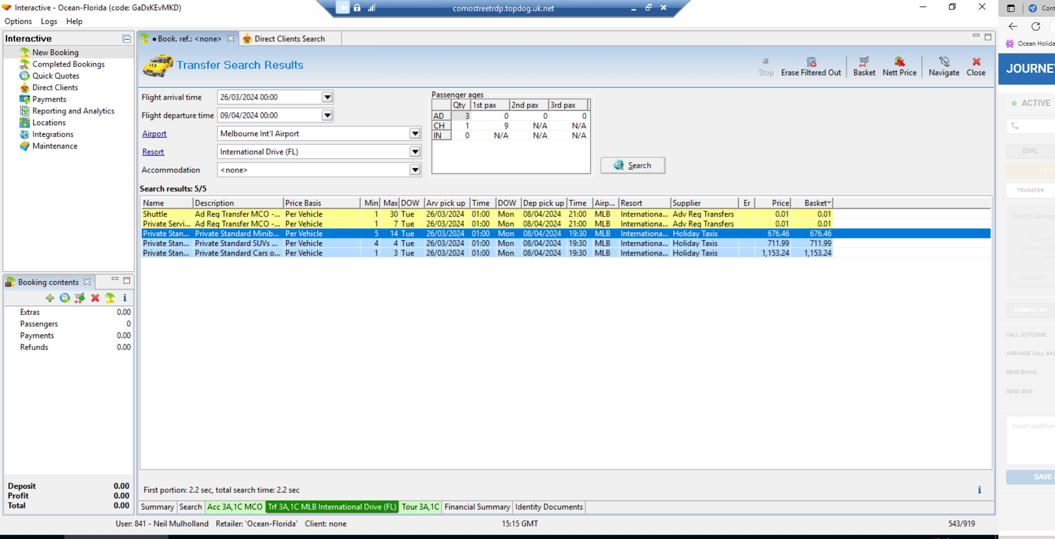Open the Nett Price tool

coord(900,66)
